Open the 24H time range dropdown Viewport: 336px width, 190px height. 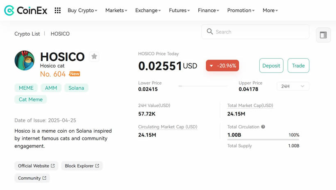pyautogui.click(x=293, y=86)
